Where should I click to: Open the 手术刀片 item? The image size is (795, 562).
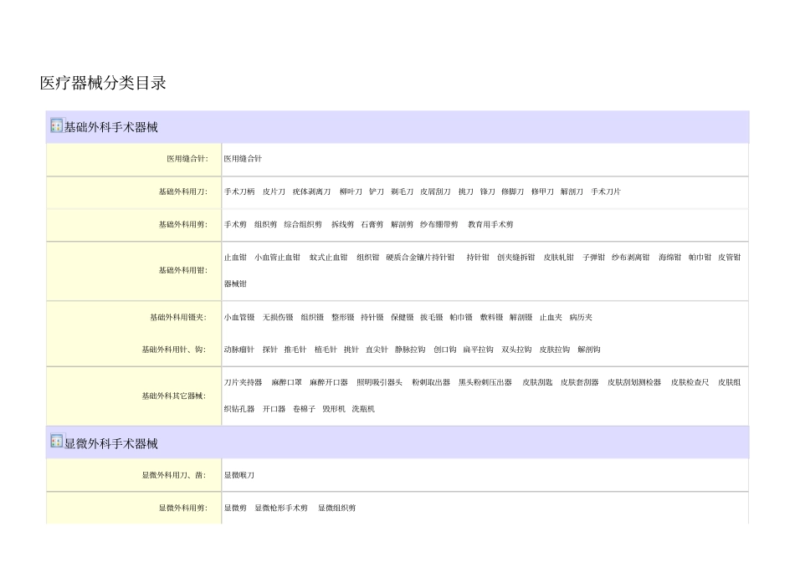pos(606,192)
